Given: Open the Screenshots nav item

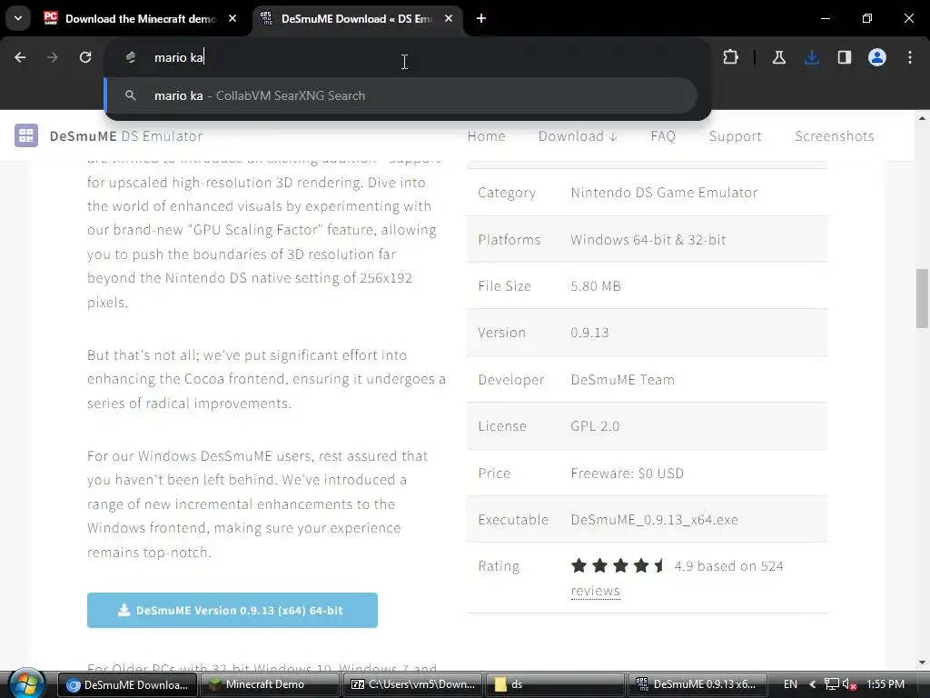Looking at the screenshot, I should point(835,136).
